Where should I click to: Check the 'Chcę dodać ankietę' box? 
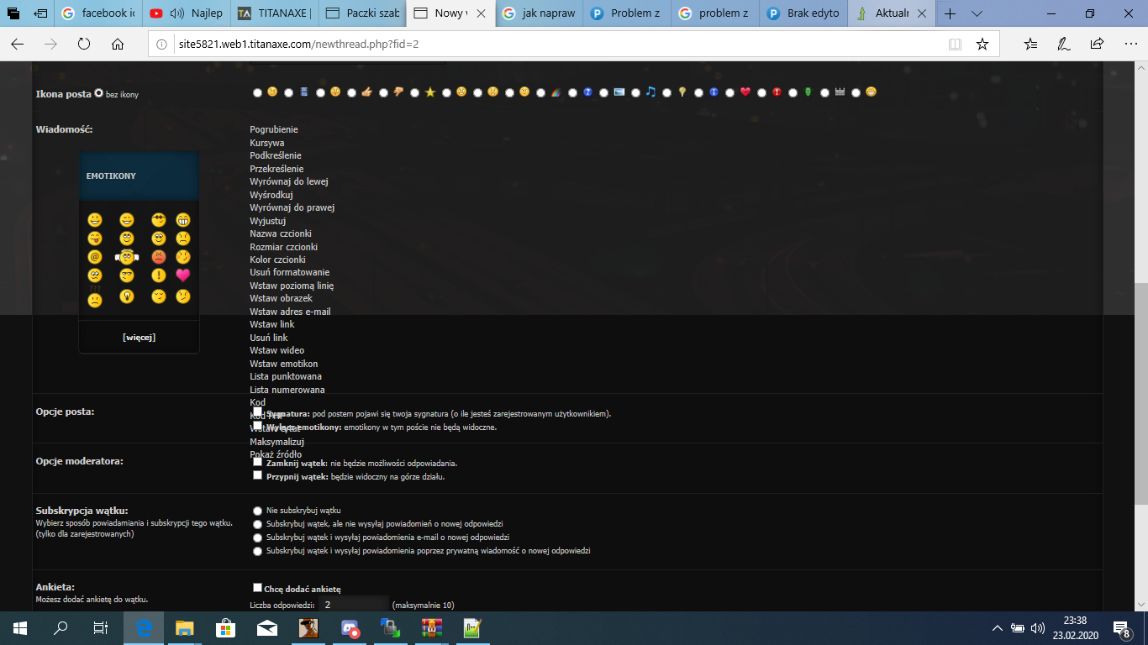click(x=258, y=588)
